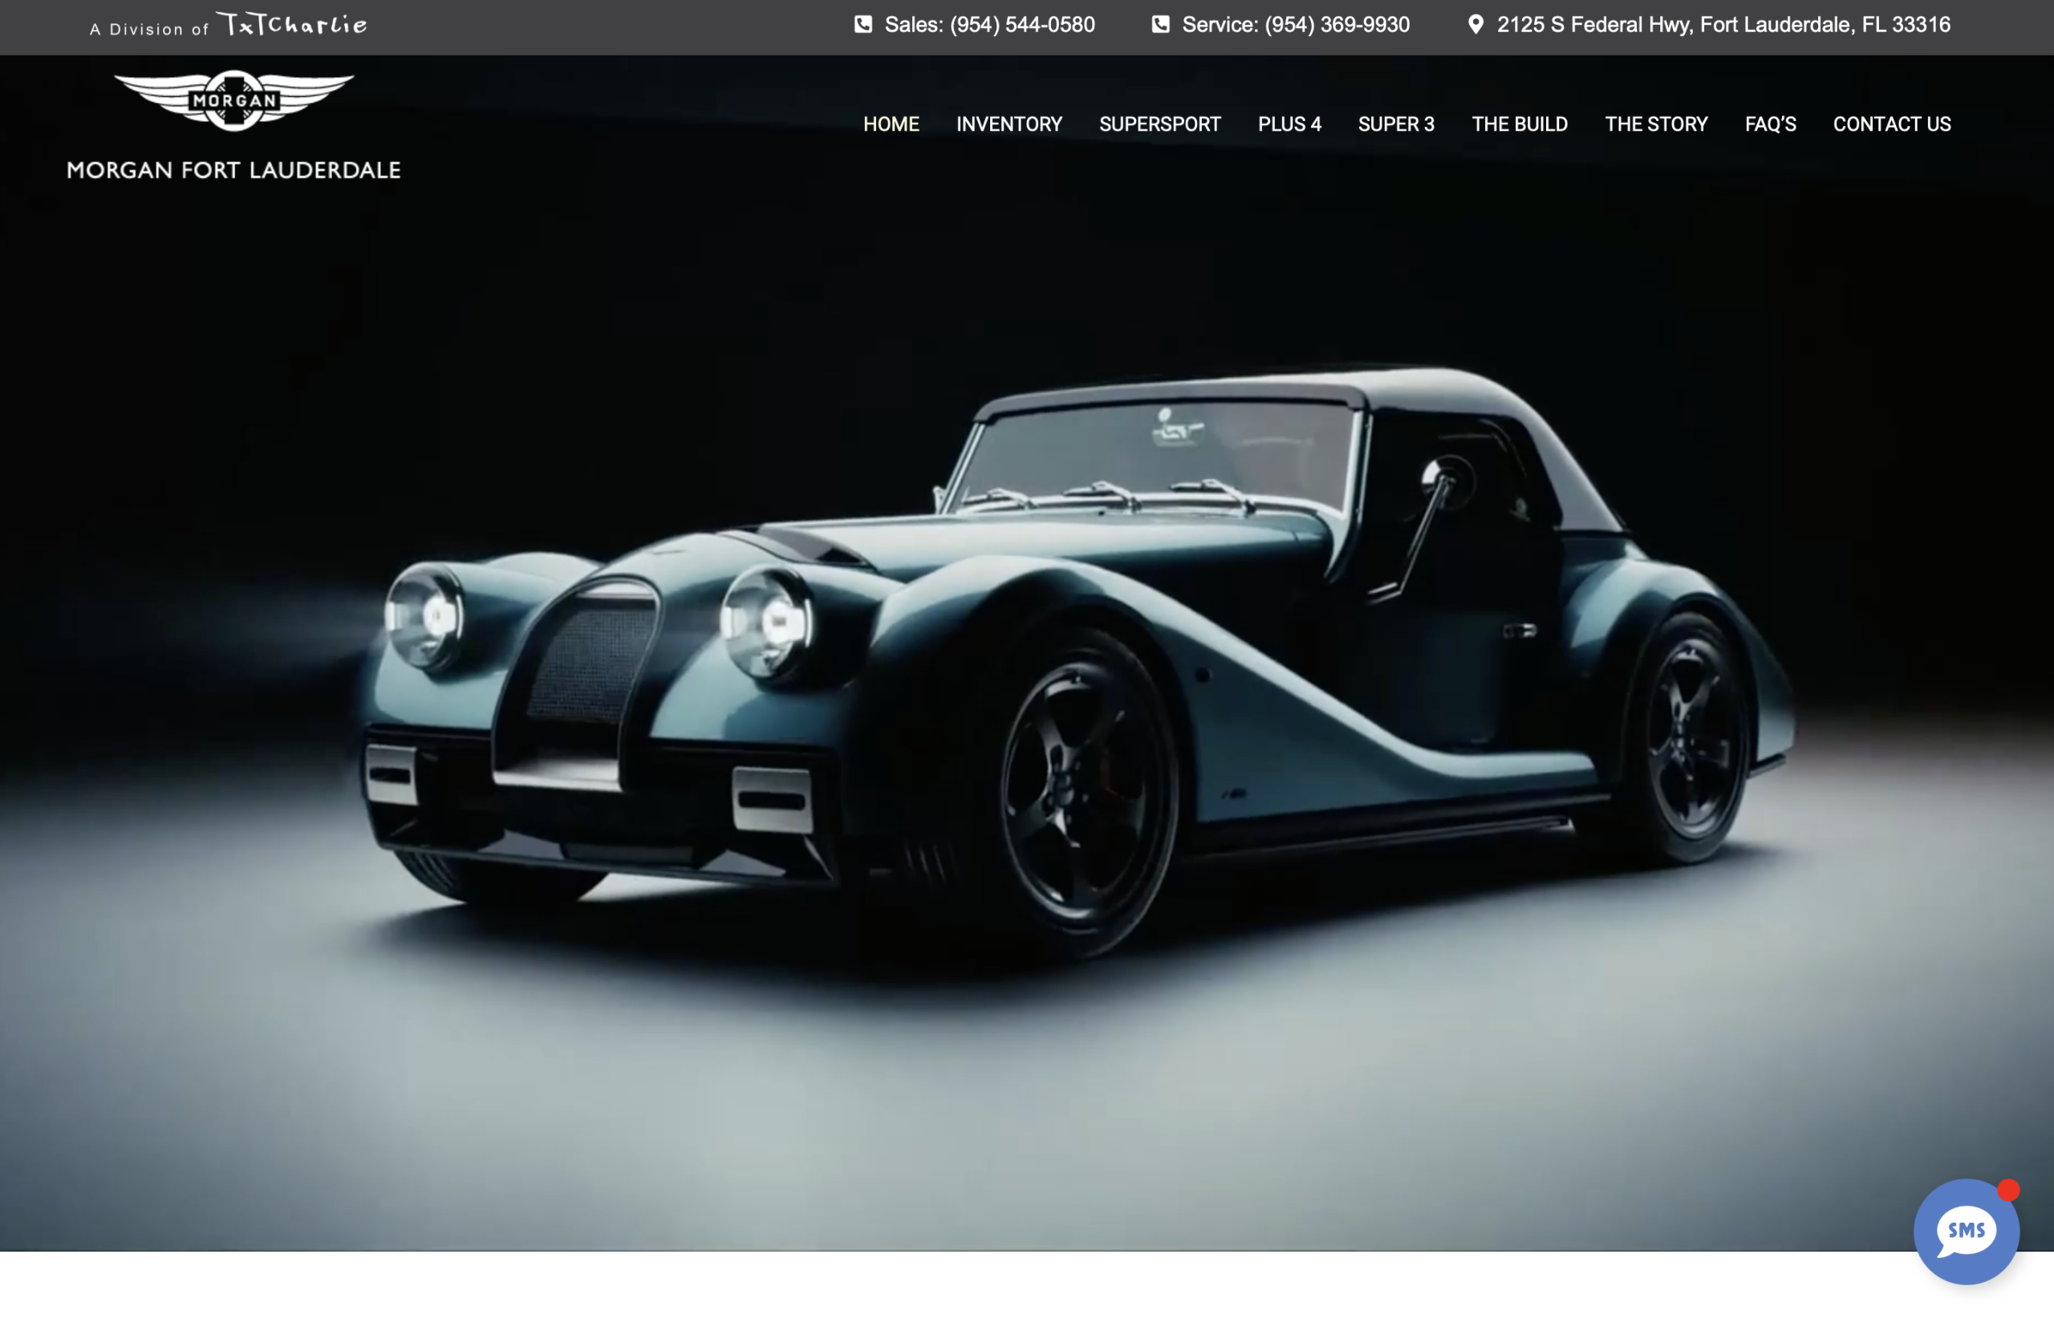
Task: Open the FAQ's page
Action: pos(1770,124)
